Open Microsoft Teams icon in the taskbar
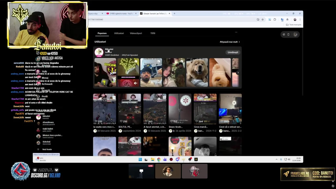The height and width of the screenshot is (189, 336). coord(165,159)
